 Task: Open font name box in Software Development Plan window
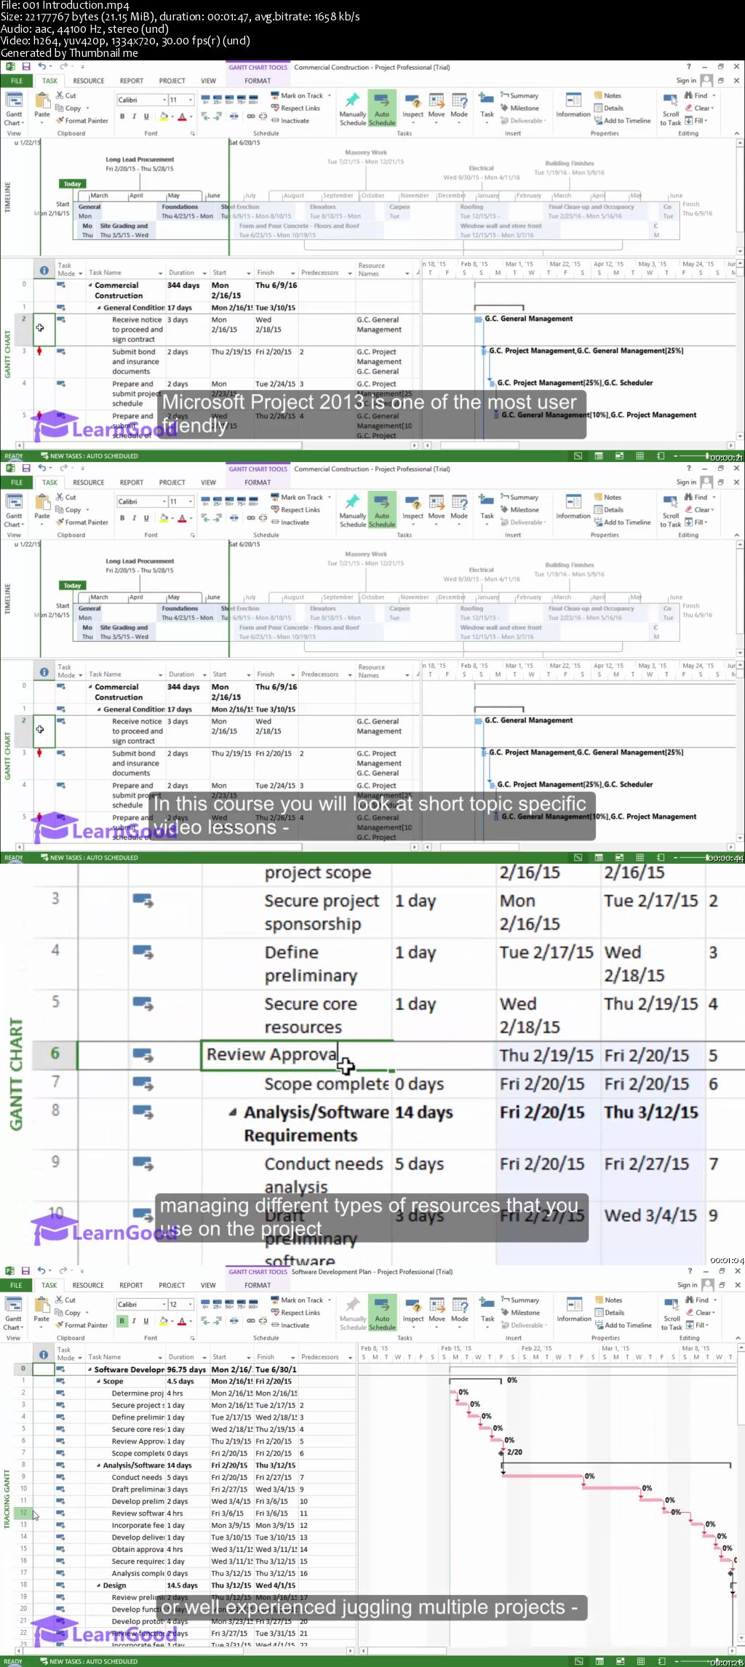(x=141, y=1304)
